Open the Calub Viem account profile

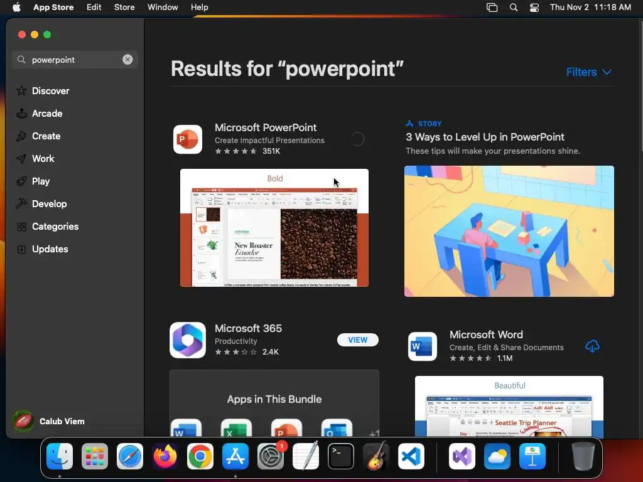pos(49,421)
